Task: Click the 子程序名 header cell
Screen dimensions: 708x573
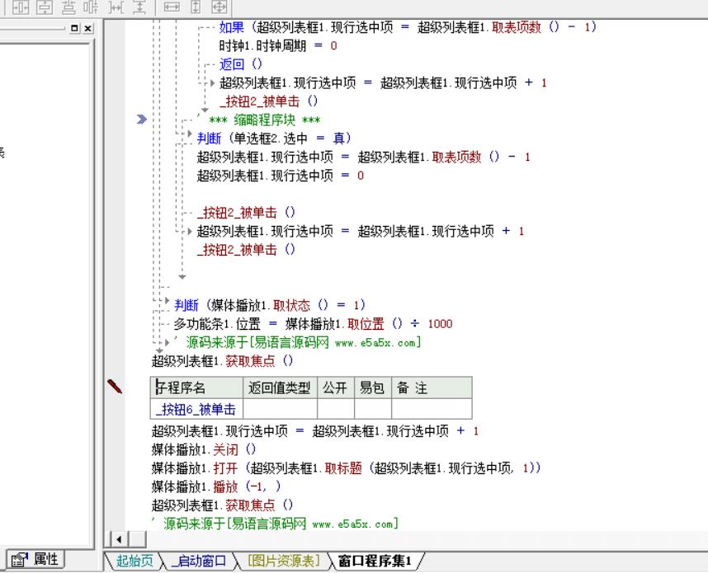Action: coord(197,387)
